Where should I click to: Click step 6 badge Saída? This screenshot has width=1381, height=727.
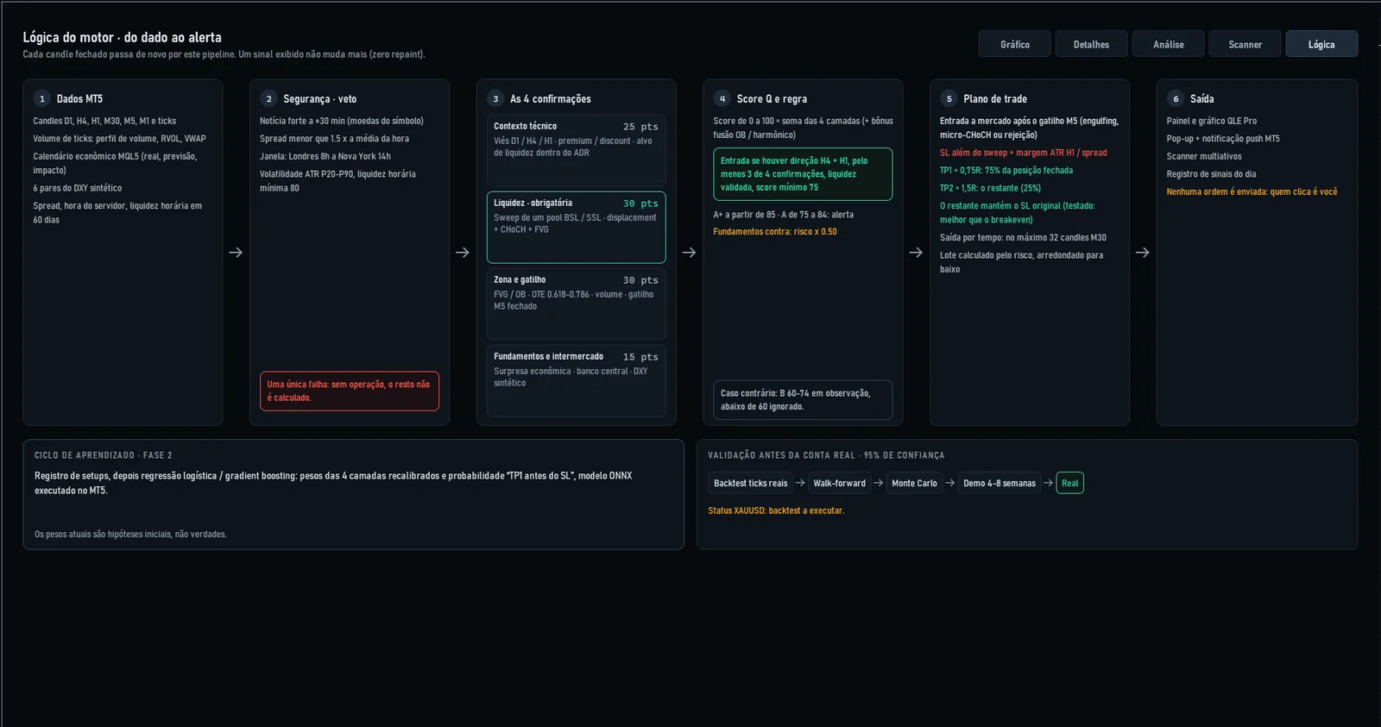tap(1176, 99)
